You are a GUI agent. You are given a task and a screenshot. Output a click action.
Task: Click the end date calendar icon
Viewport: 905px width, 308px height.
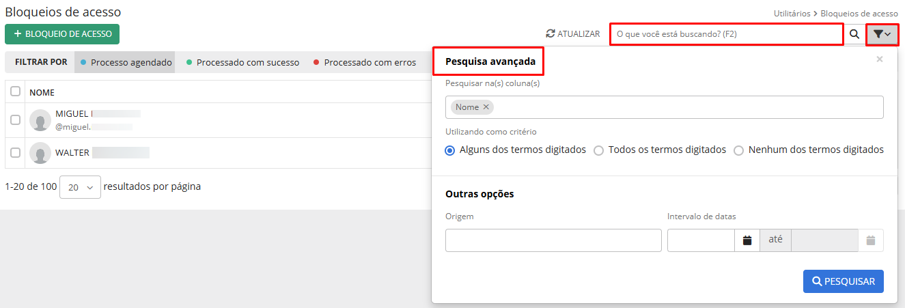(x=871, y=240)
